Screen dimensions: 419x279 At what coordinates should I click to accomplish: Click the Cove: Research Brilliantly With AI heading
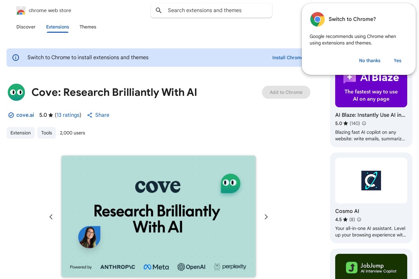114,92
